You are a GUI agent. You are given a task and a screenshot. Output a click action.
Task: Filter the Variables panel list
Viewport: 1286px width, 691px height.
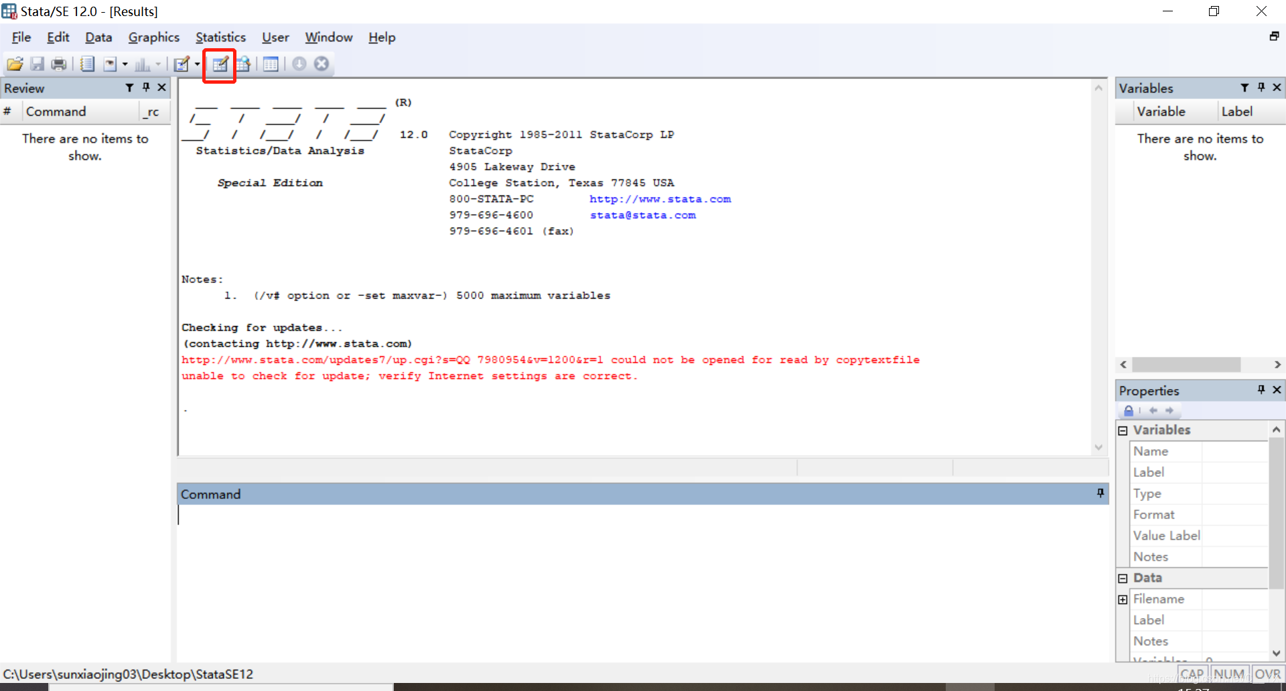pyautogui.click(x=1244, y=88)
